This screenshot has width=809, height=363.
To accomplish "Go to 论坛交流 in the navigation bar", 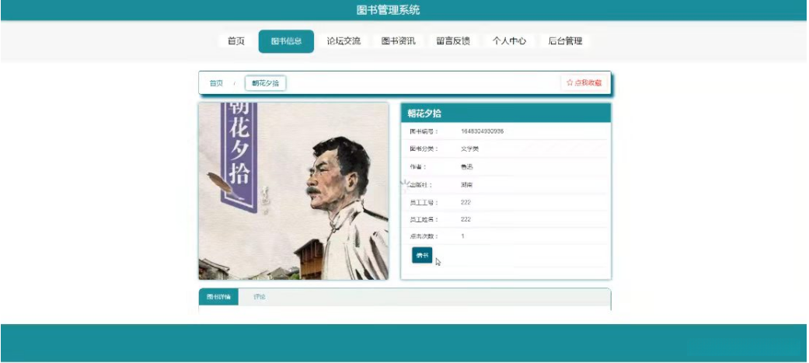I will (343, 41).
